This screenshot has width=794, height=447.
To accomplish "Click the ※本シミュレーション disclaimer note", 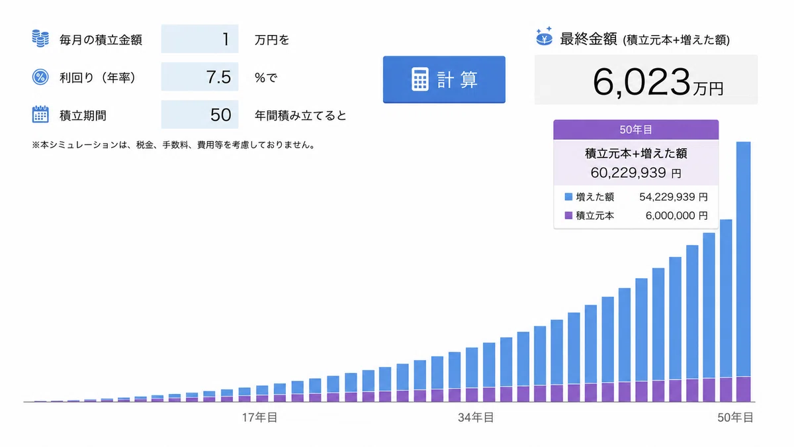I will pyautogui.click(x=173, y=144).
